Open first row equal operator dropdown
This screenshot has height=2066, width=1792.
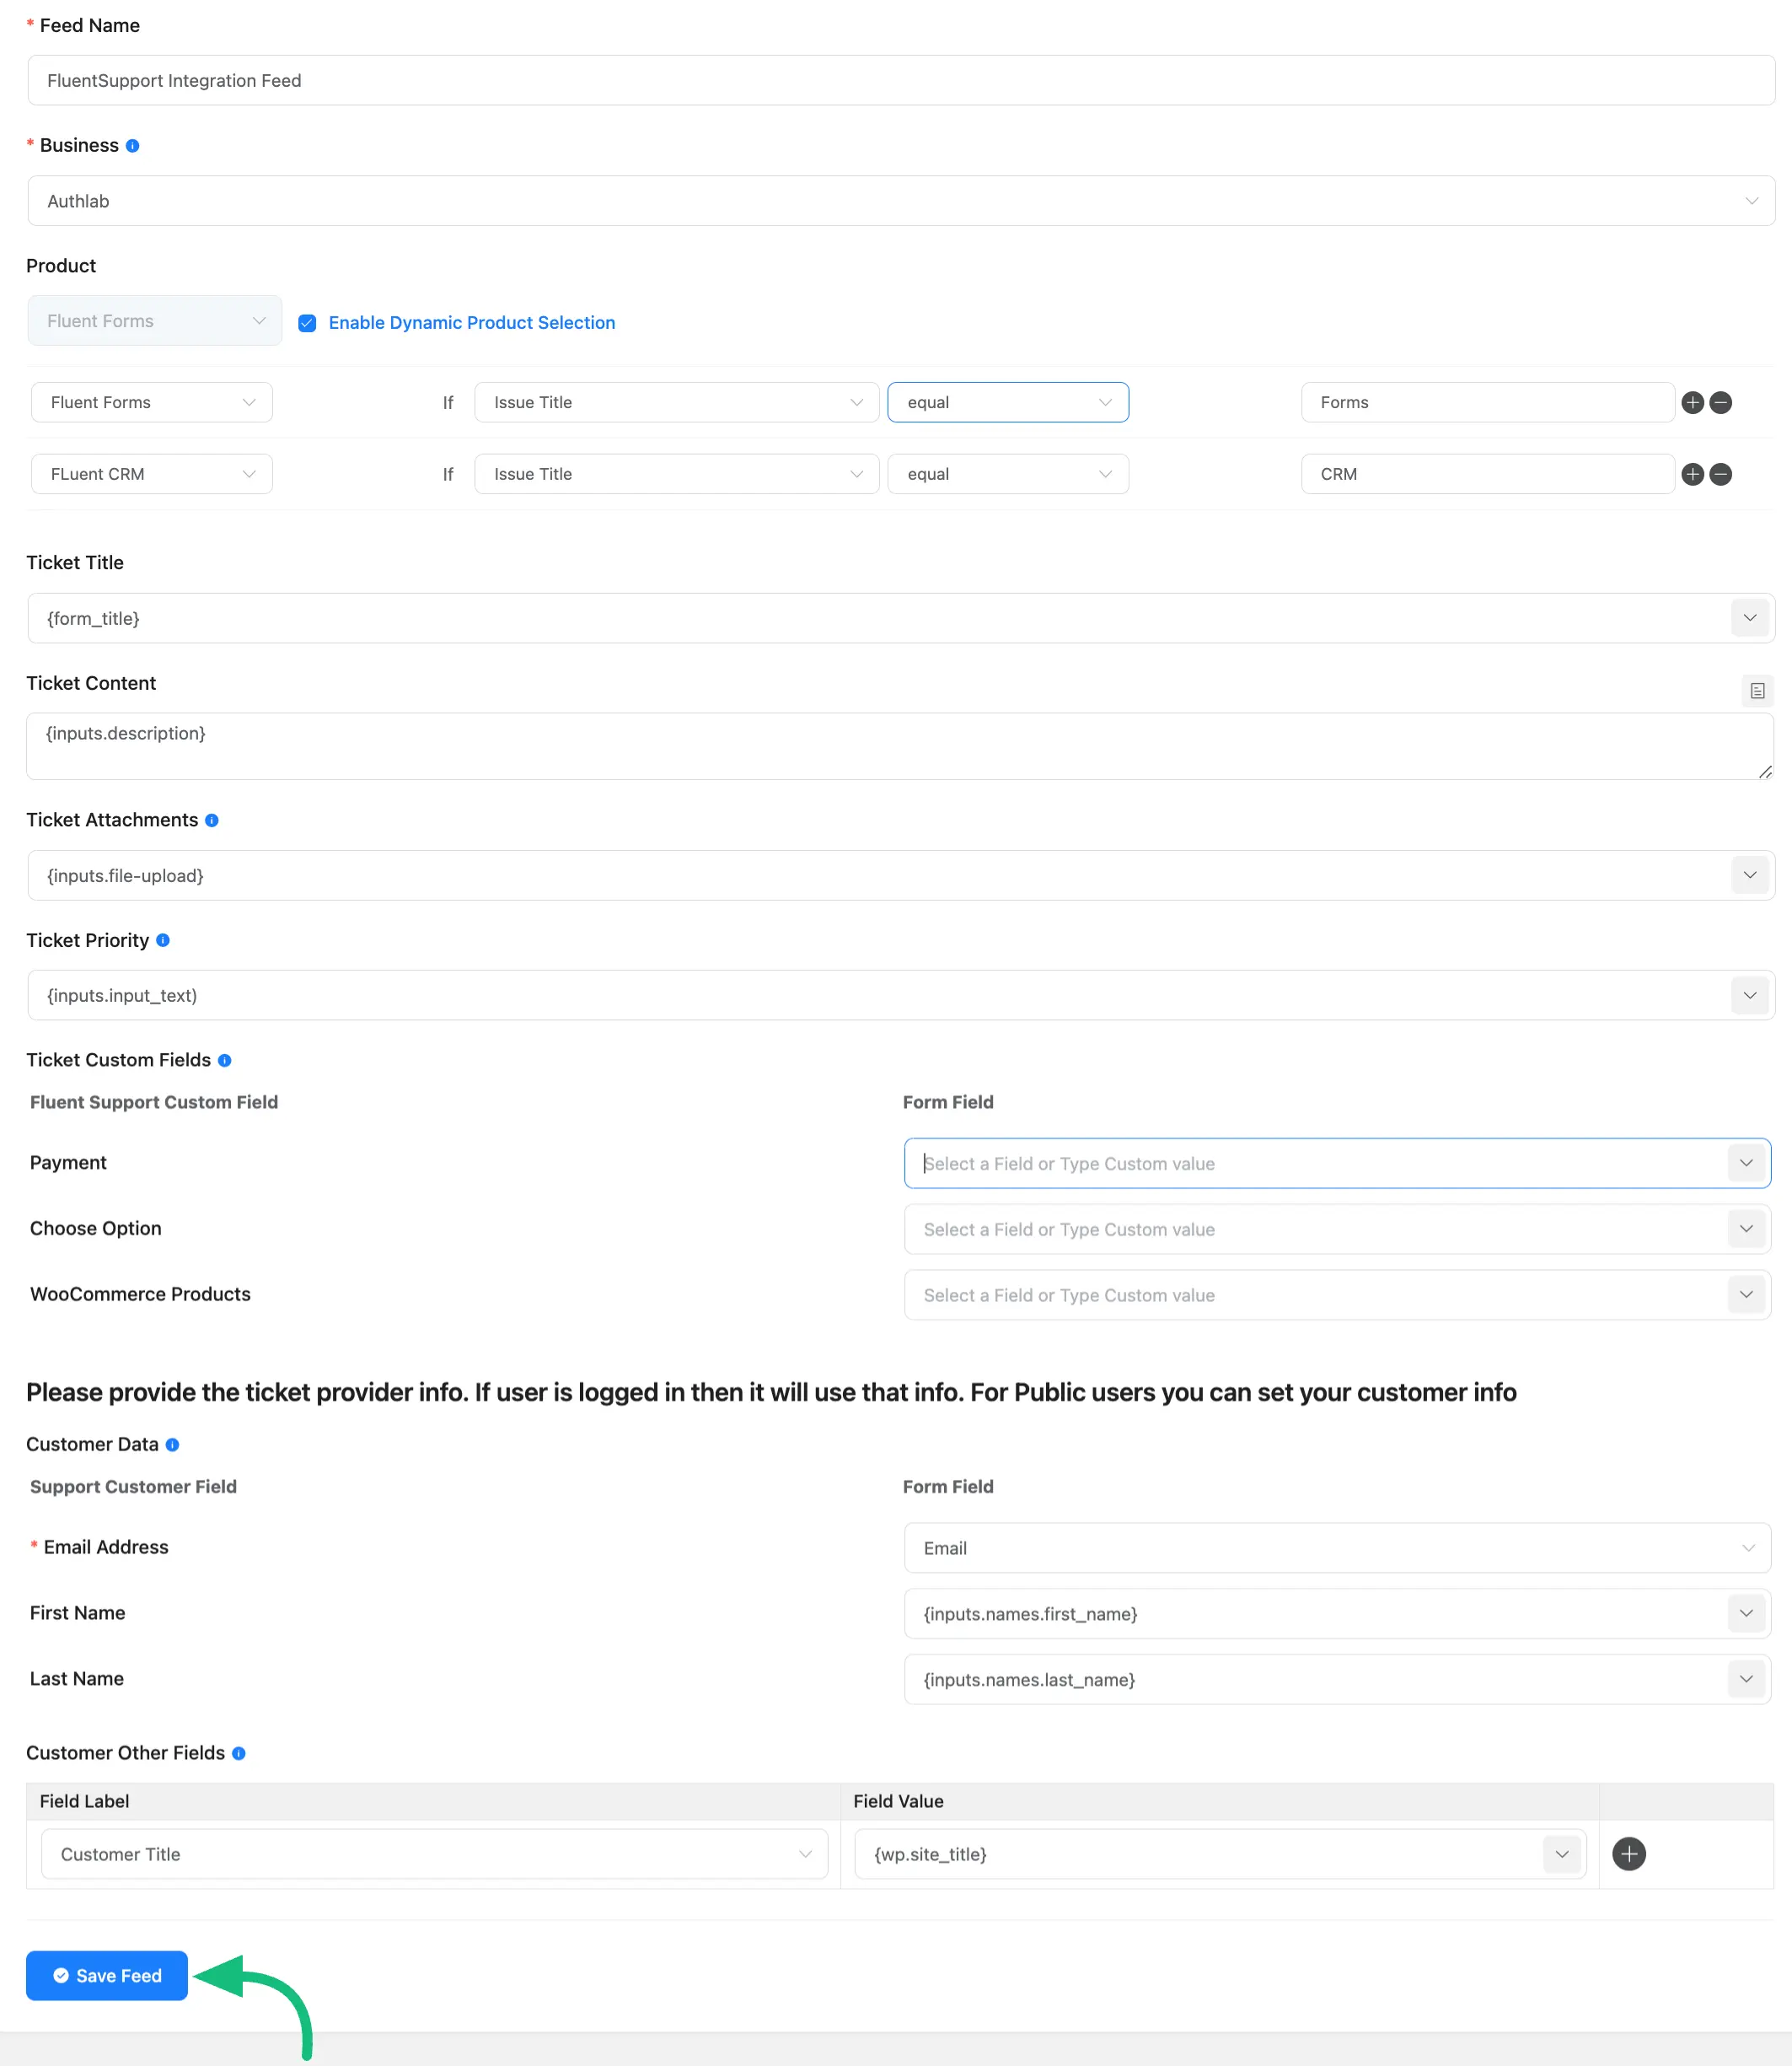pyautogui.click(x=1007, y=402)
